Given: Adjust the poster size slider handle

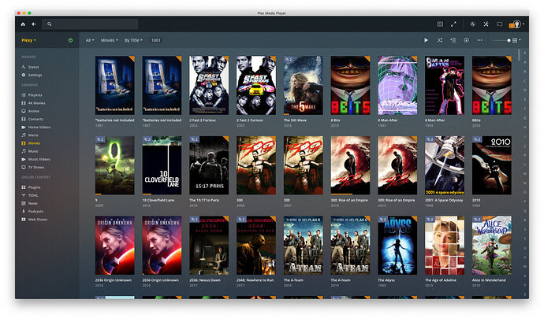Looking at the screenshot, I should (x=509, y=40).
